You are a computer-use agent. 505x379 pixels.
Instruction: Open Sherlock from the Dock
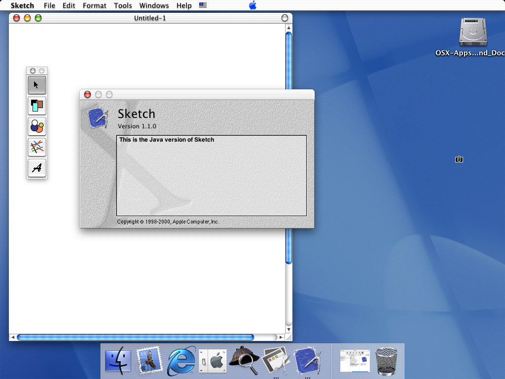(244, 361)
